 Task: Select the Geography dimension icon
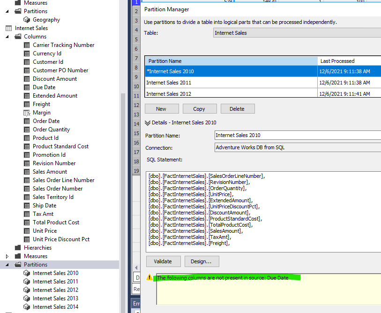tap(27, 19)
